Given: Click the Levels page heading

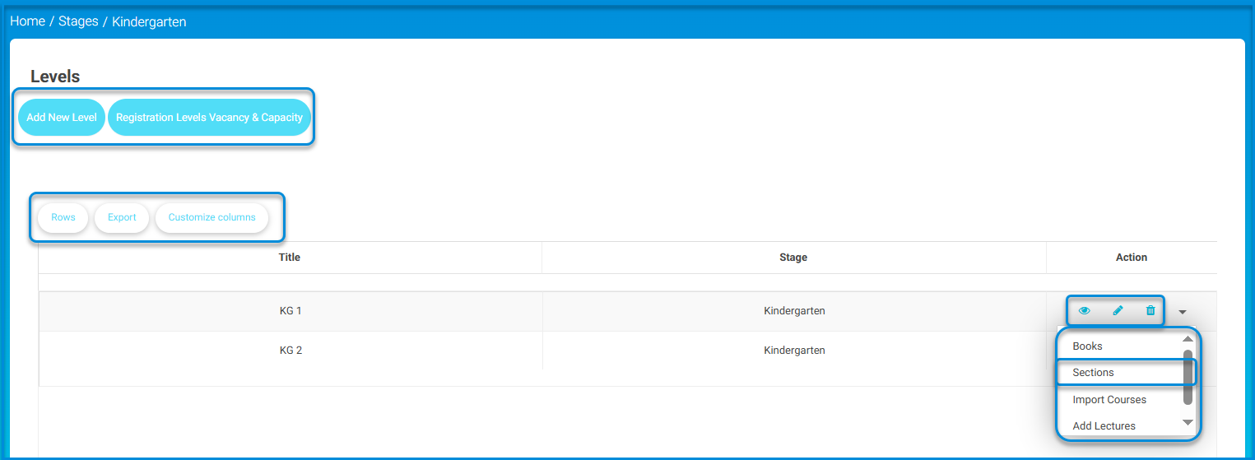Looking at the screenshot, I should (x=55, y=77).
